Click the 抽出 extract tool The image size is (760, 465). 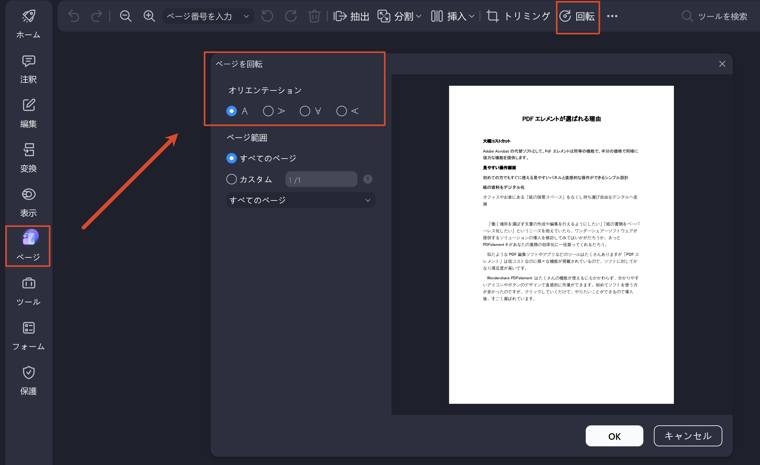coord(351,16)
